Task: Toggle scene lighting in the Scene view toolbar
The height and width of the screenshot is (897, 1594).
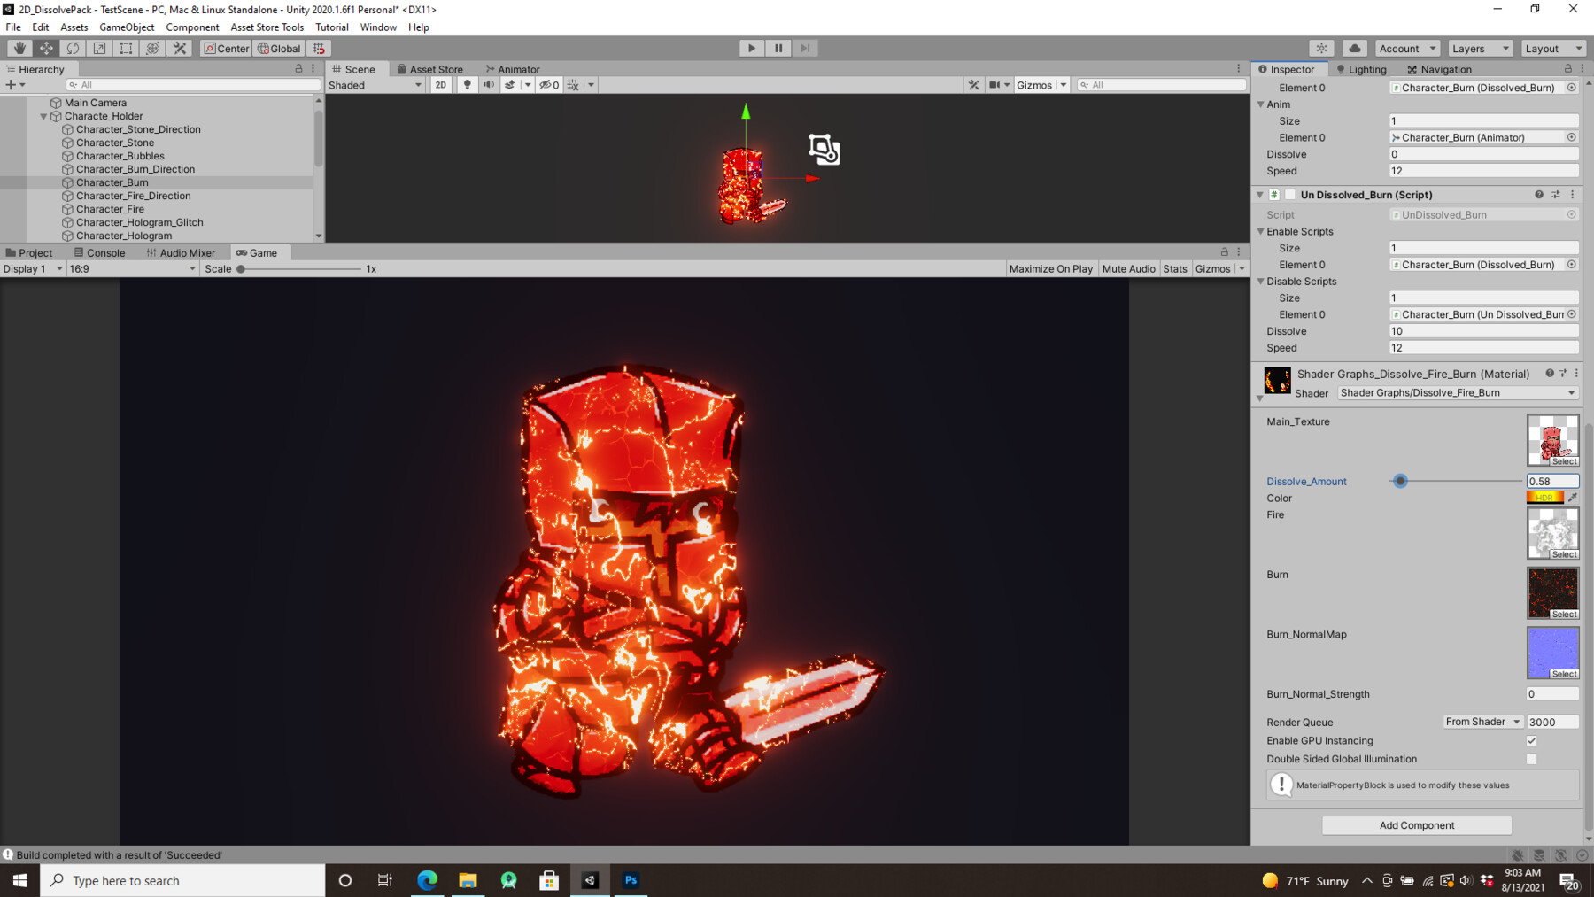Action: tap(467, 84)
